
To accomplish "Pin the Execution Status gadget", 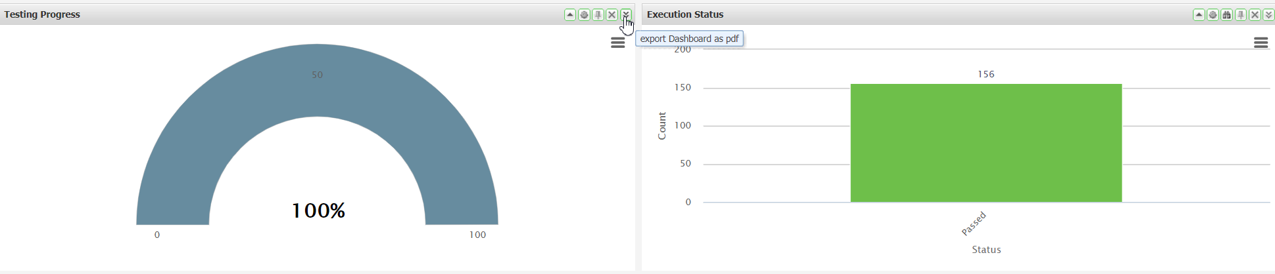I will pos(1240,14).
